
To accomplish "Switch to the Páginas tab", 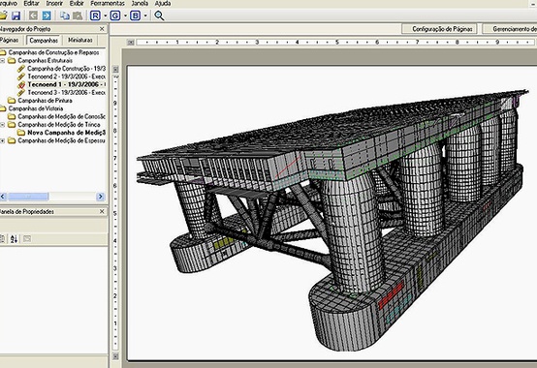I will click(x=10, y=40).
